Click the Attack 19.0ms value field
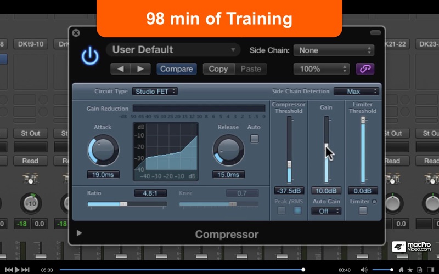This screenshot has width=439, height=274. click(103, 175)
